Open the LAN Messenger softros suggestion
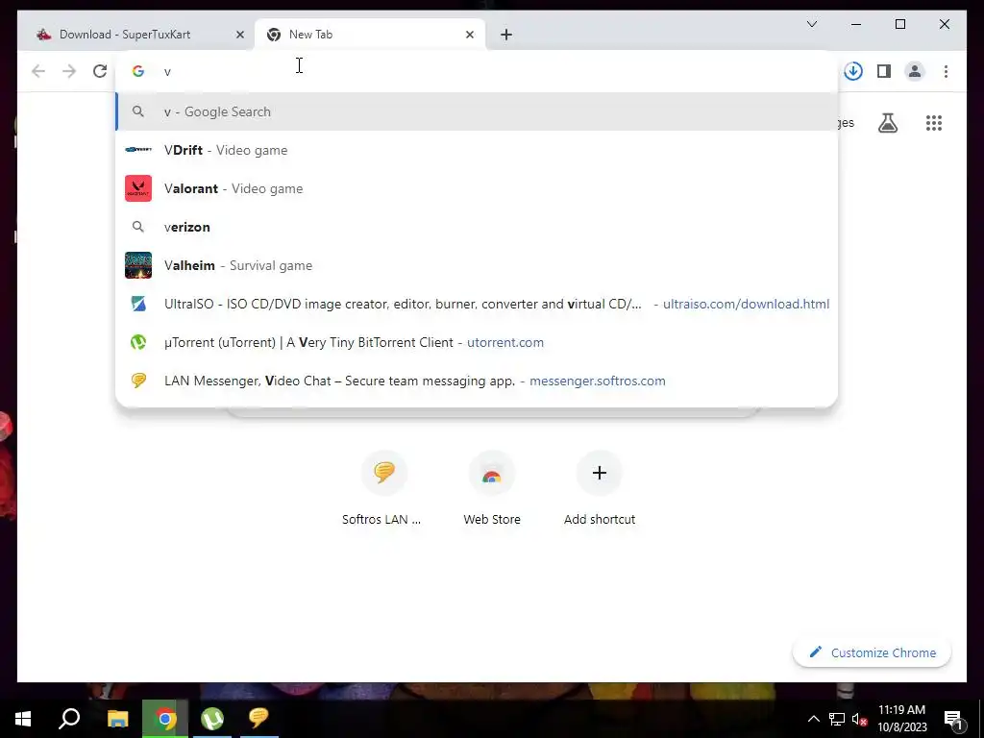This screenshot has width=984, height=738. click(477, 381)
